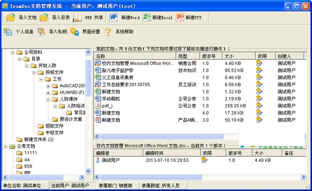The image size is (312, 191).
Task: Collapse the 人防课件 tree node
Action: click(48, 99)
